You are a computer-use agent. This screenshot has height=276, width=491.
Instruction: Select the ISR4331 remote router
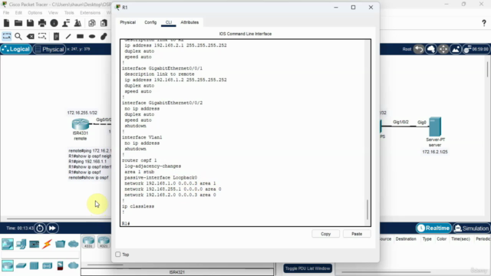81,124
